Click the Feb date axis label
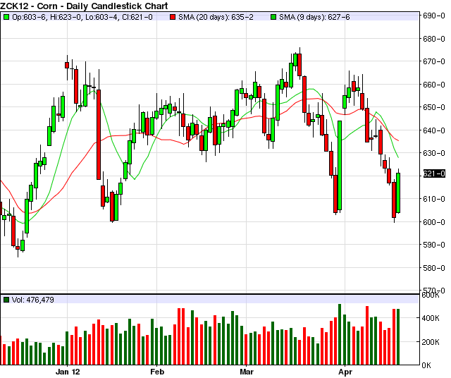Screen dimensions: 451x378 point(157,372)
